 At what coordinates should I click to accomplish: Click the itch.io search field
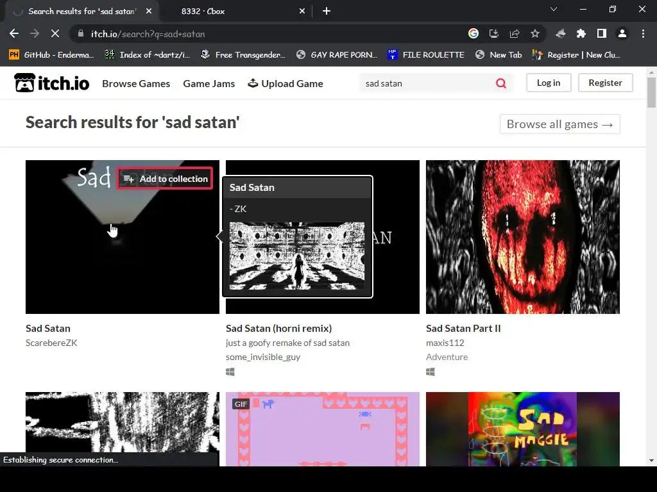click(x=427, y=83)
